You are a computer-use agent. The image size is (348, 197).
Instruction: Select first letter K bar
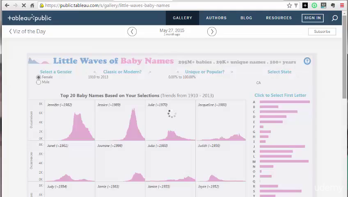[x=276, y=151]
